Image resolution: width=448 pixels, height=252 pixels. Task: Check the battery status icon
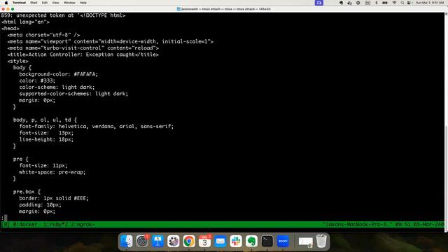point(385,3)
